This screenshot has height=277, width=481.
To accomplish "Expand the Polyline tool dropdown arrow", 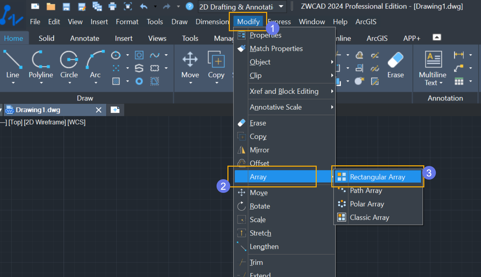I will coord(41,83).
